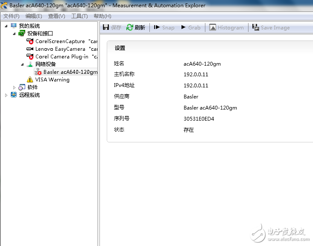Viewport: 313px width, 246px height.
Task: Click the Corel Camera Plug-in error icon
Action: (30, 57)
